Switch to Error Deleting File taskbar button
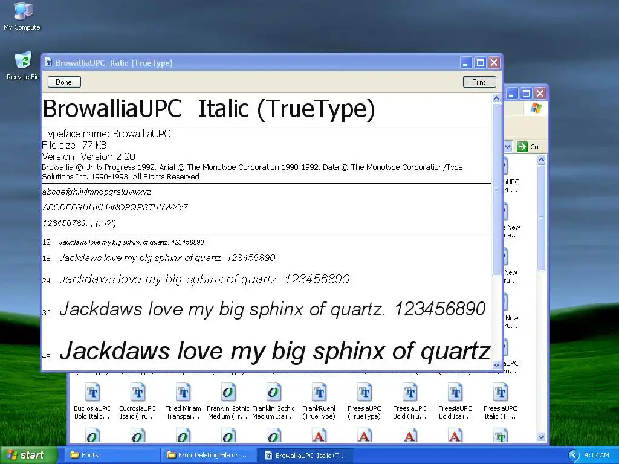This screenshot has width=619, height=464. (x=209, y=455)
